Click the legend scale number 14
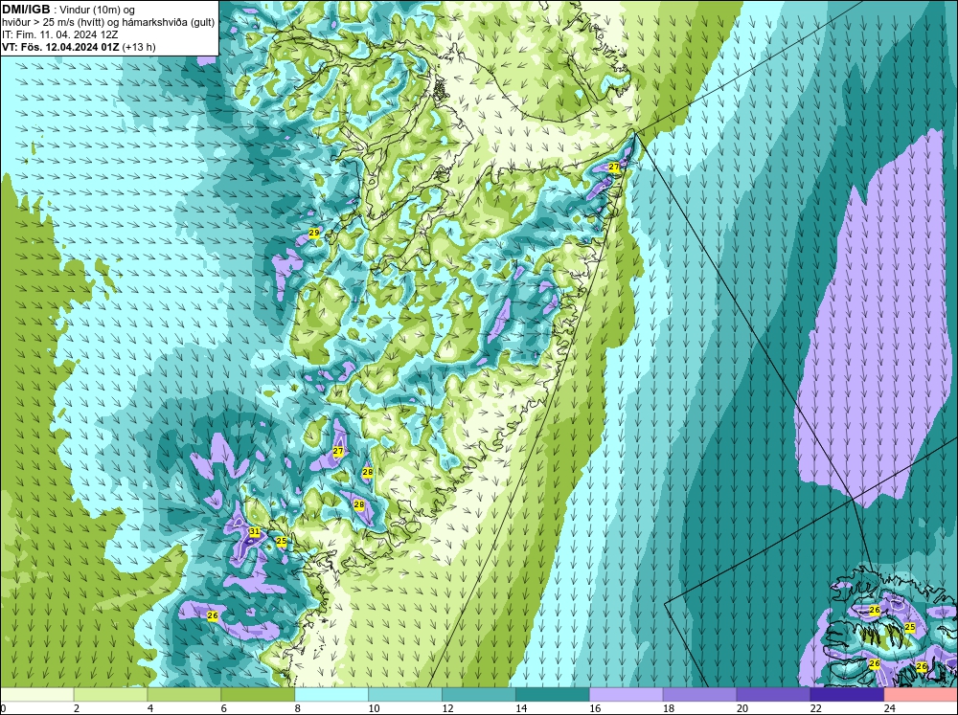This screenshot has height=715, width=958. coord(521,708)
